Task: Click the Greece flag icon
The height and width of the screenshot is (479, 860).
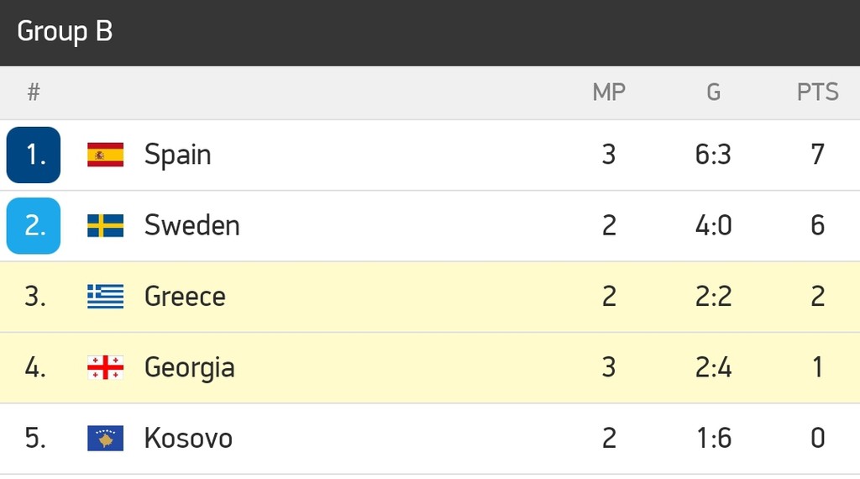Action: 105,297
